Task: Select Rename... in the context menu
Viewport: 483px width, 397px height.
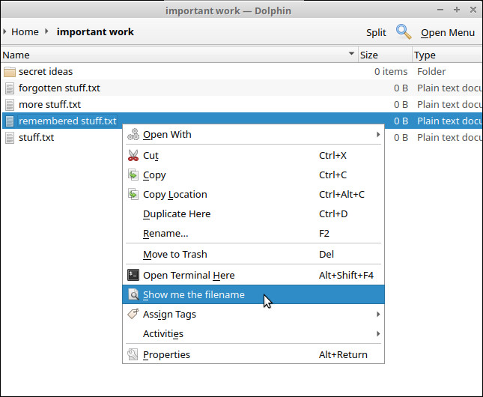Action: (253, 233)
